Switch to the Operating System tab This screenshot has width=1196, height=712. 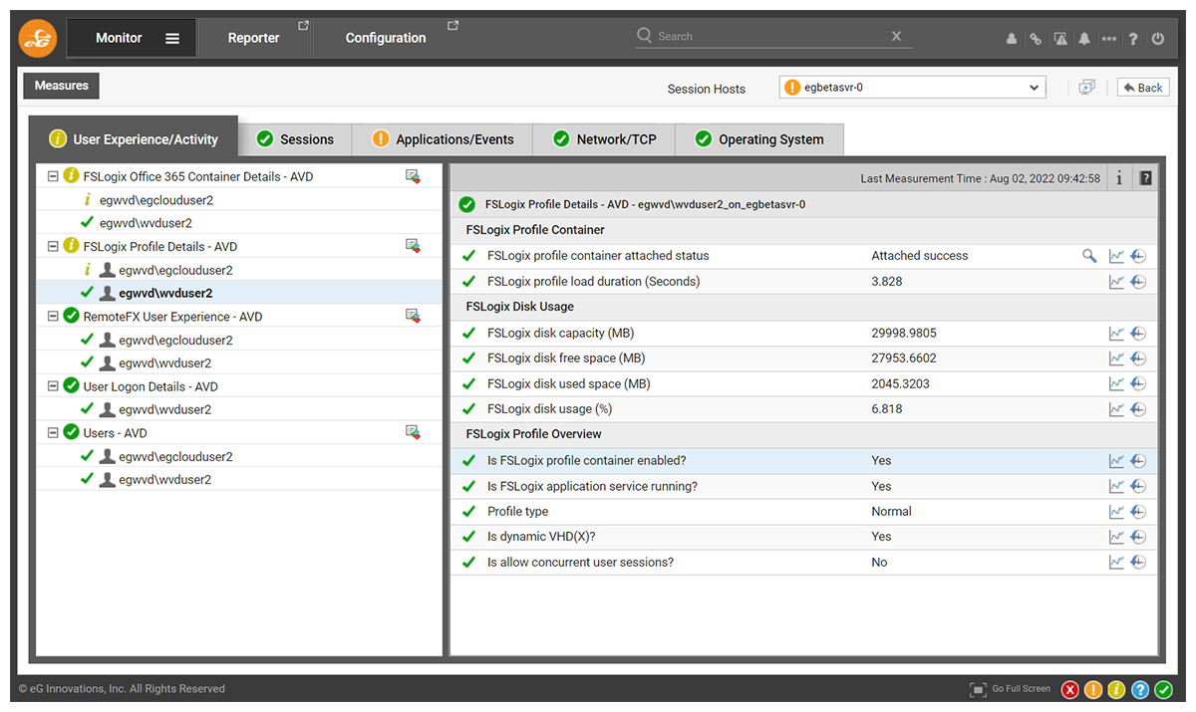(x=760, y=139)
